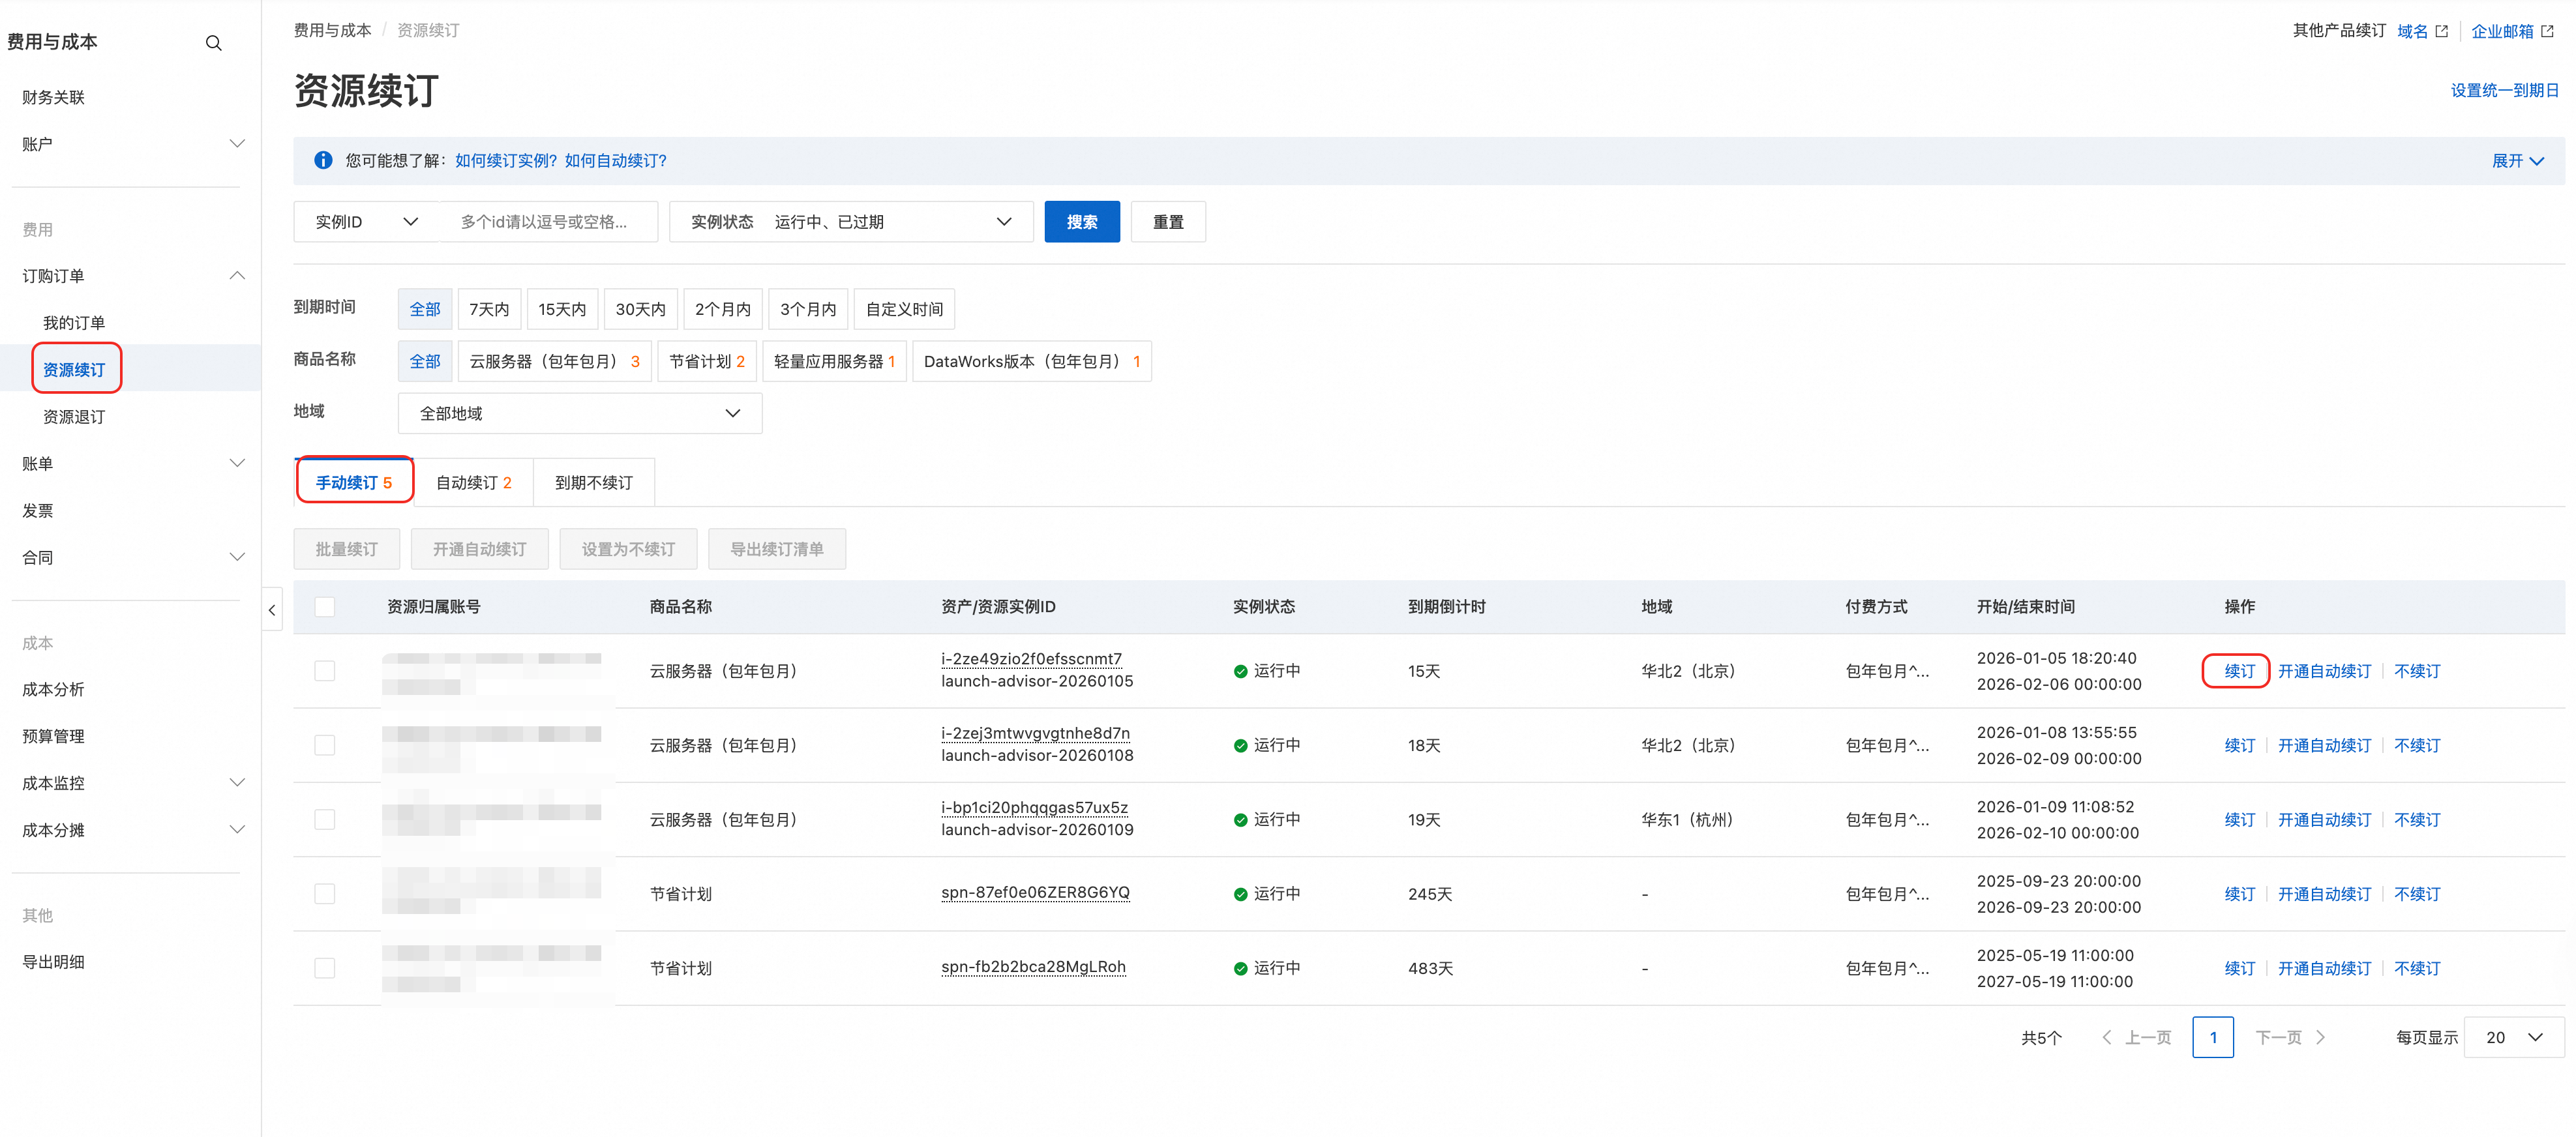Click the previous page arrow icon
Image resolution: width=2576 pixels, height=1137 pixels.
tap(2107, 1037)
